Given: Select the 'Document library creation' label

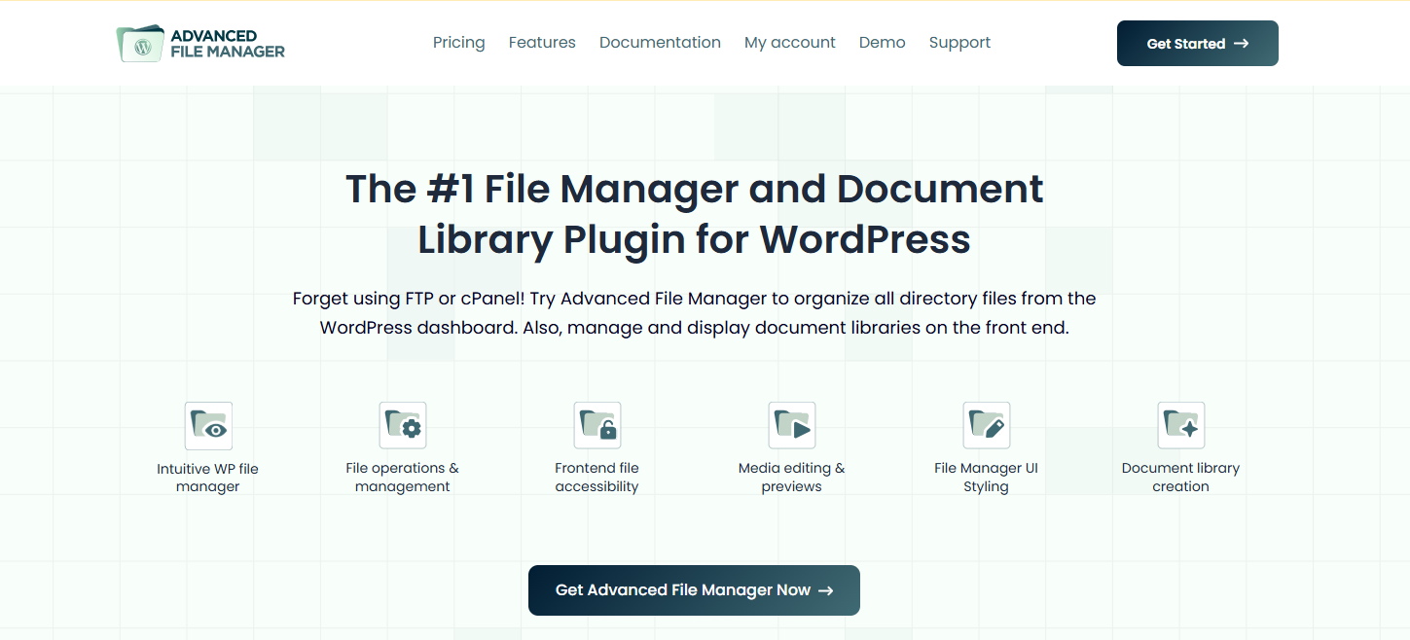Looking at the screenshot, I should coord(1181,478).
